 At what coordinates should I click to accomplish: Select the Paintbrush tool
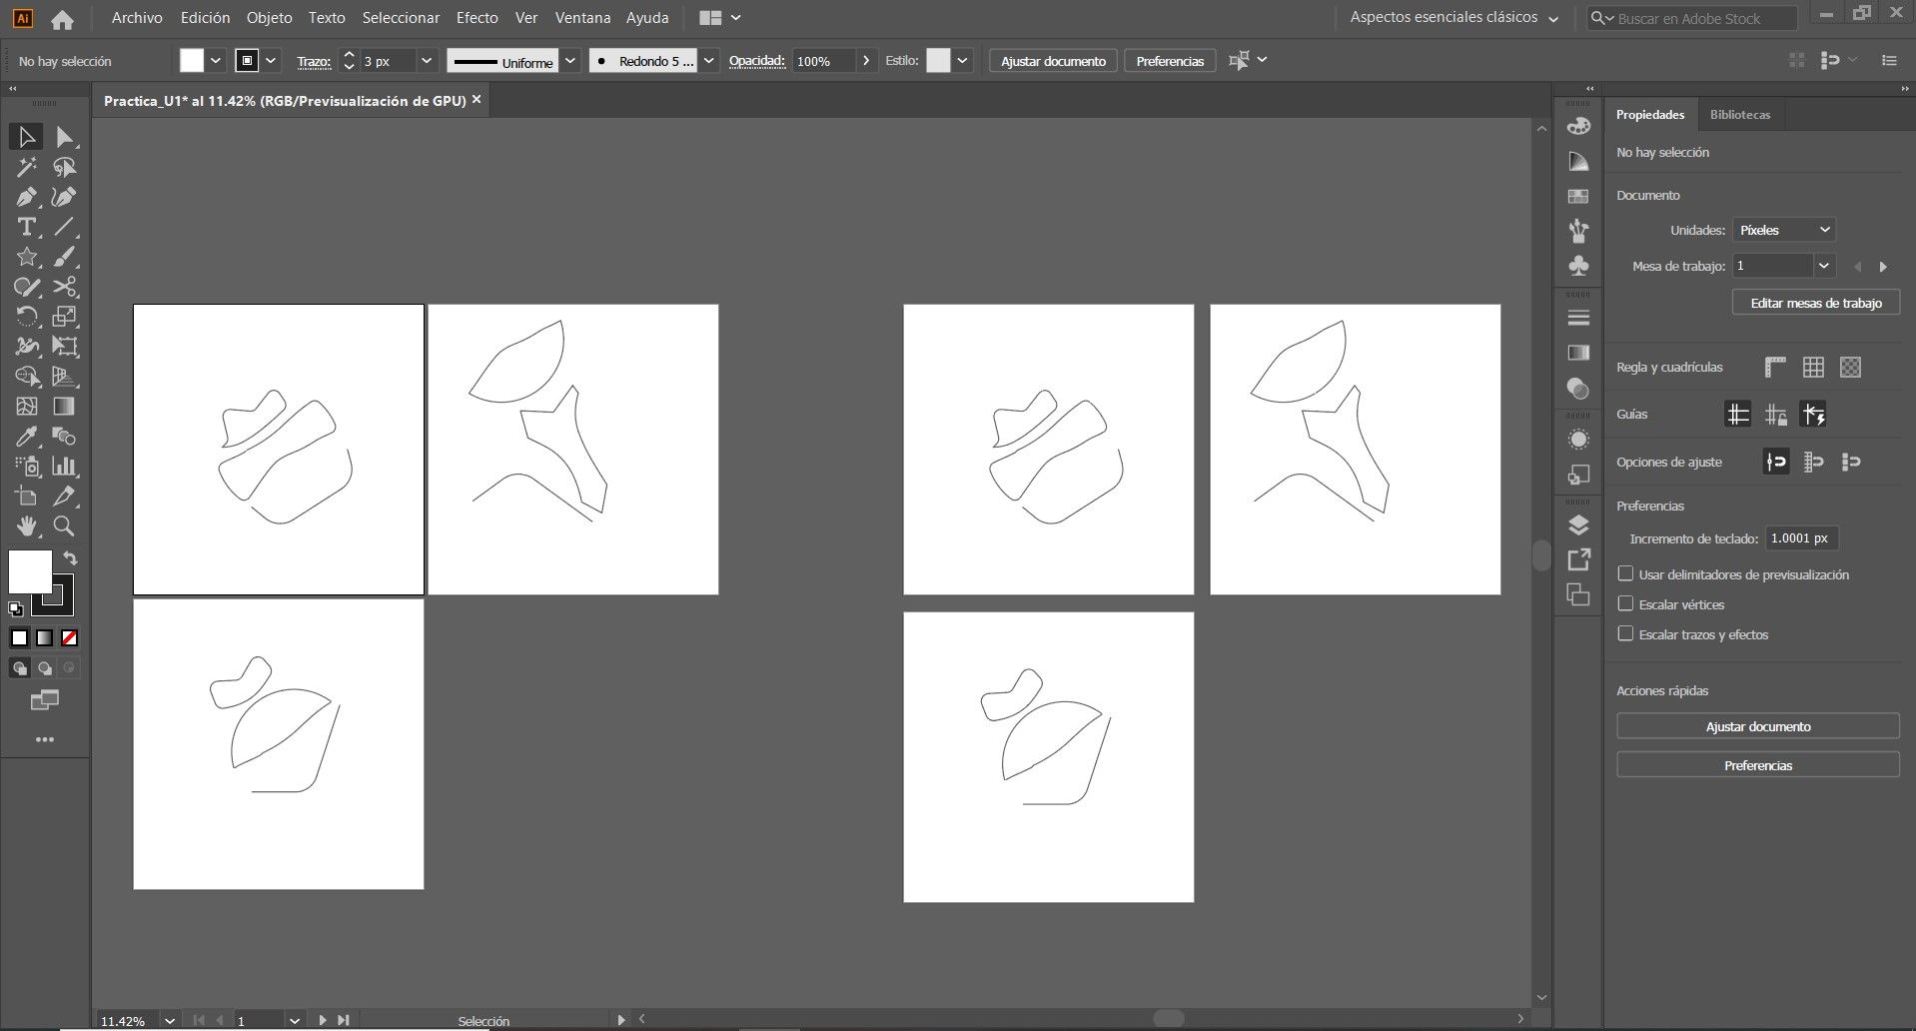coord(65,257)
